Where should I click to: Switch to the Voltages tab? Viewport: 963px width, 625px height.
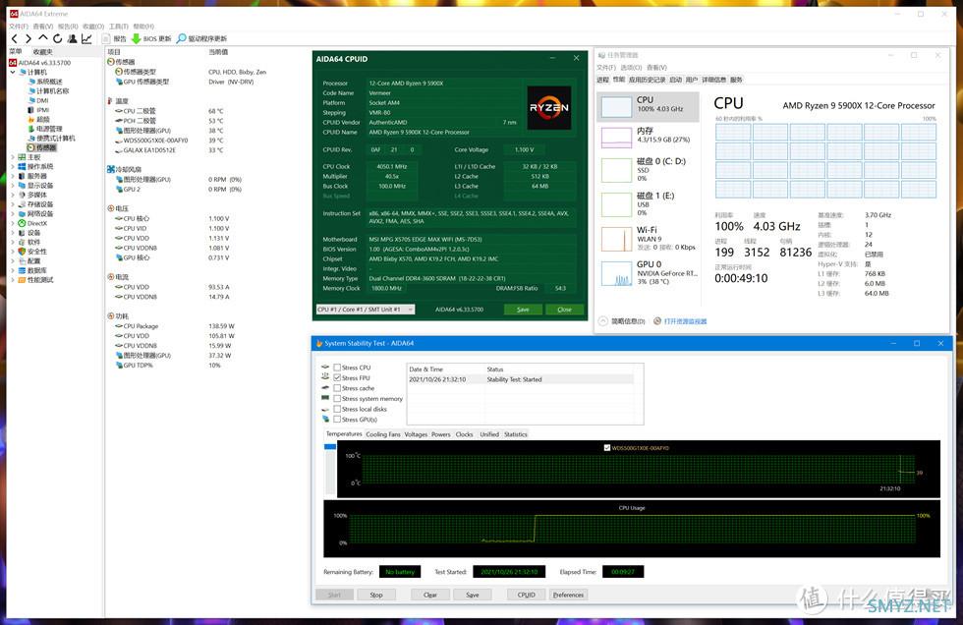416,434
